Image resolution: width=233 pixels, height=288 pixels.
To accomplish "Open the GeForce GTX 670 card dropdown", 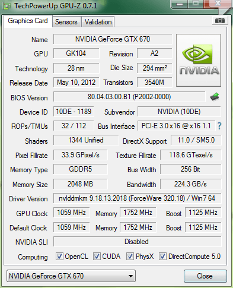I will (x=71, y=276).
